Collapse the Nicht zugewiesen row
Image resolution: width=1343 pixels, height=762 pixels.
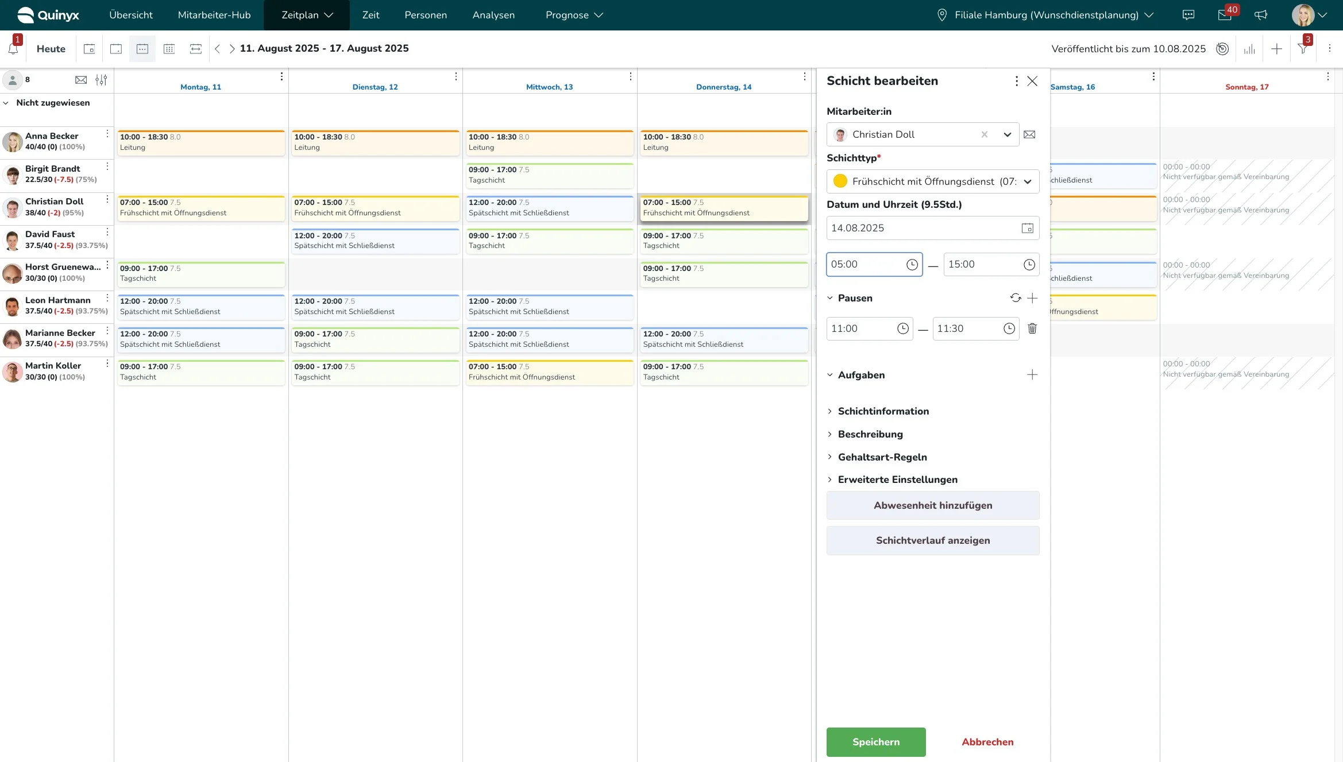6,103
